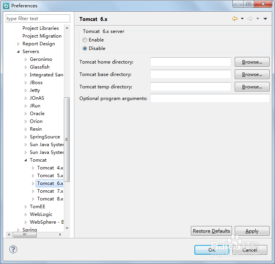Focus the type filter text box

38,19
